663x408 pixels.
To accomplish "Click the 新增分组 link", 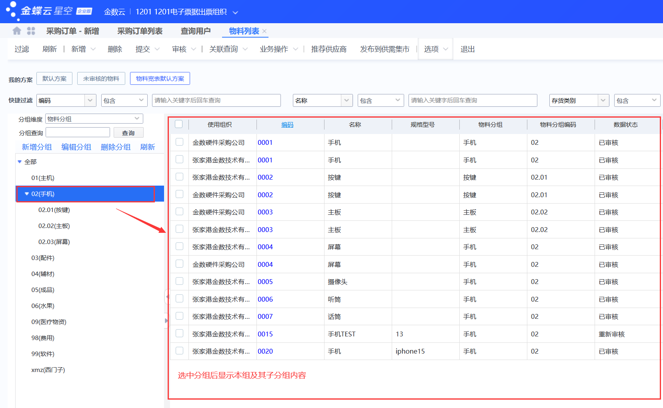I will pos(37,147).
